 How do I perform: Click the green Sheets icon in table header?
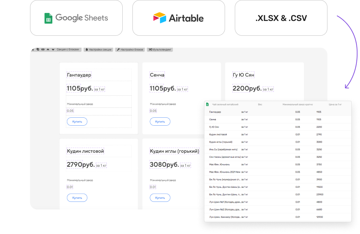(x=207, y=104)
